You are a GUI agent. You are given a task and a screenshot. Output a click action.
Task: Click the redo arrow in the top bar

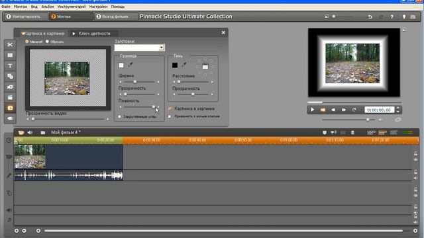381,17
